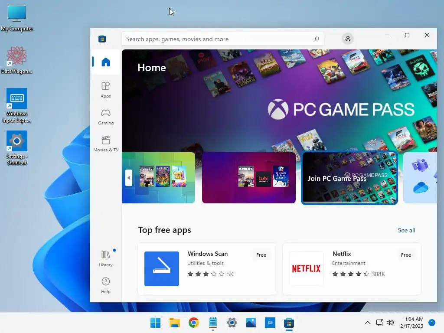Image resolution: width=444 pixels, height=333 pixels.
Task: Open Windows Start button on taskbar
Action: click(156, 323)
